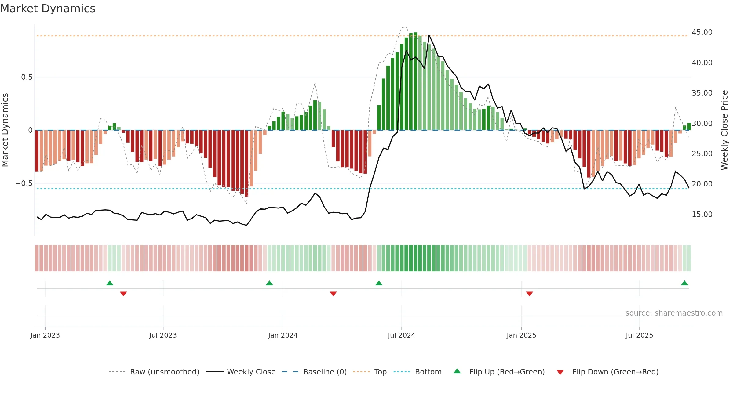
Task: Click the Weekly Close legend entry
Action: coord(240,372)
